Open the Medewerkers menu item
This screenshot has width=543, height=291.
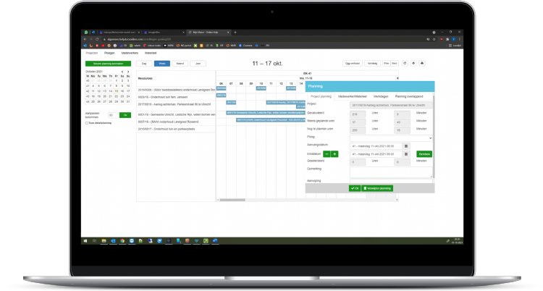tap(132, 53)
